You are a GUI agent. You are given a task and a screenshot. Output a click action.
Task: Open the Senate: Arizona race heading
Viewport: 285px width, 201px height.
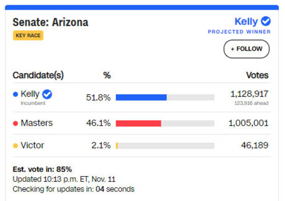[50, 22]
